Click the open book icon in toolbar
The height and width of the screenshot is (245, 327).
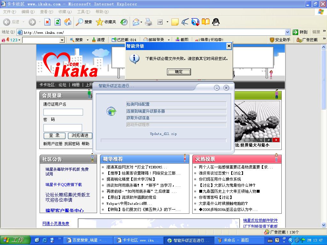205,22
